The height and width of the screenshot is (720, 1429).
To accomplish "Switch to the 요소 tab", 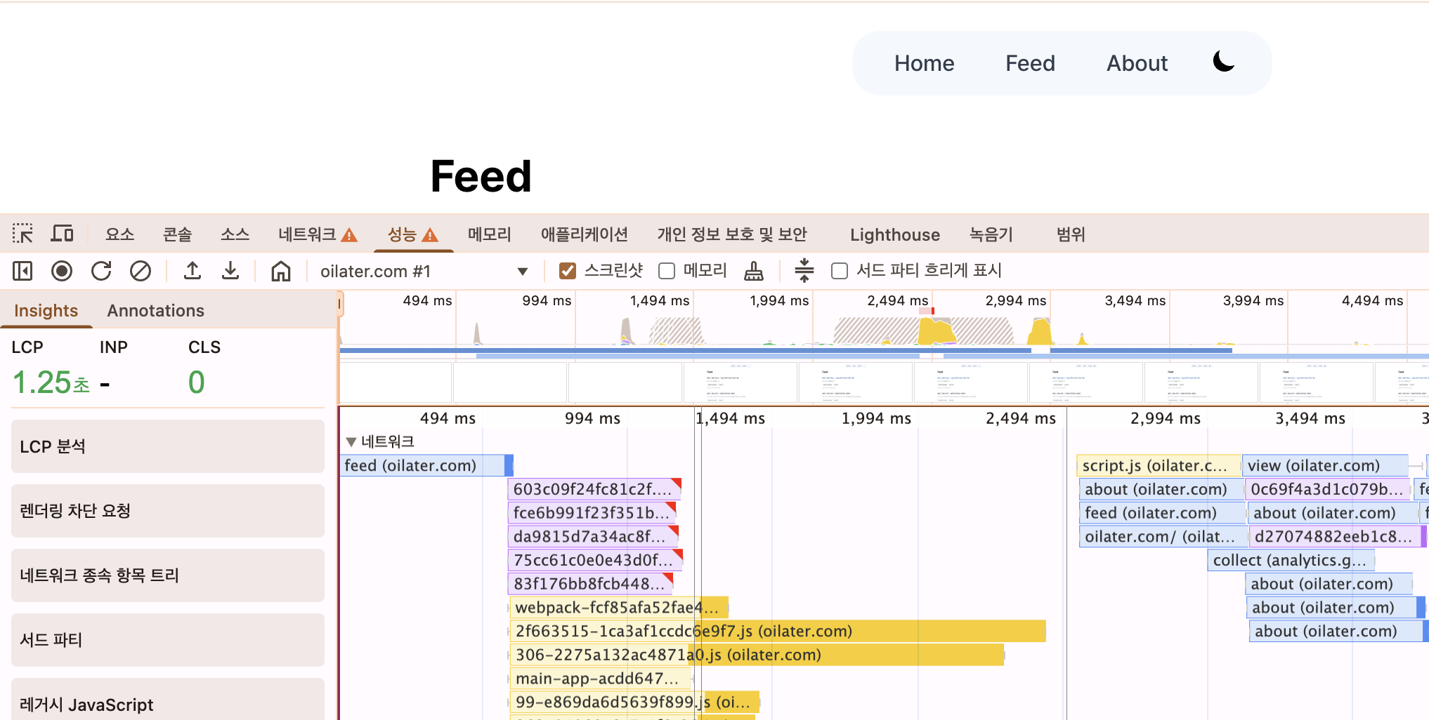I will 119,234.
